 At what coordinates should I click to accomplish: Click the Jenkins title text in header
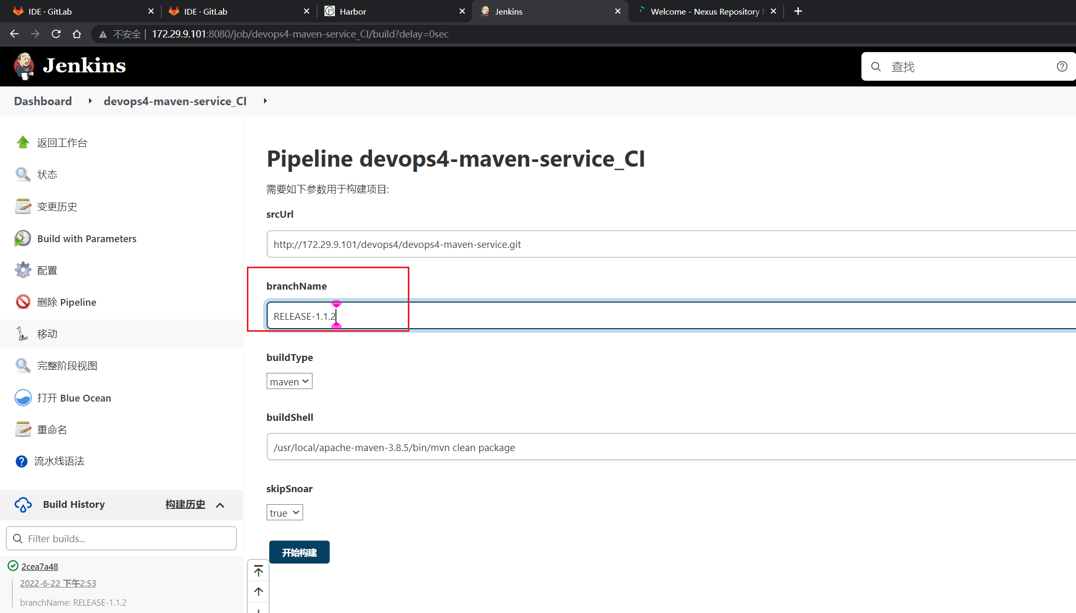pyautogui.click(x=84, y=66)
